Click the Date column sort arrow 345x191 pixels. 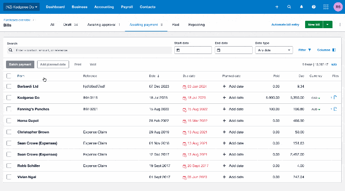click(158, 76)
